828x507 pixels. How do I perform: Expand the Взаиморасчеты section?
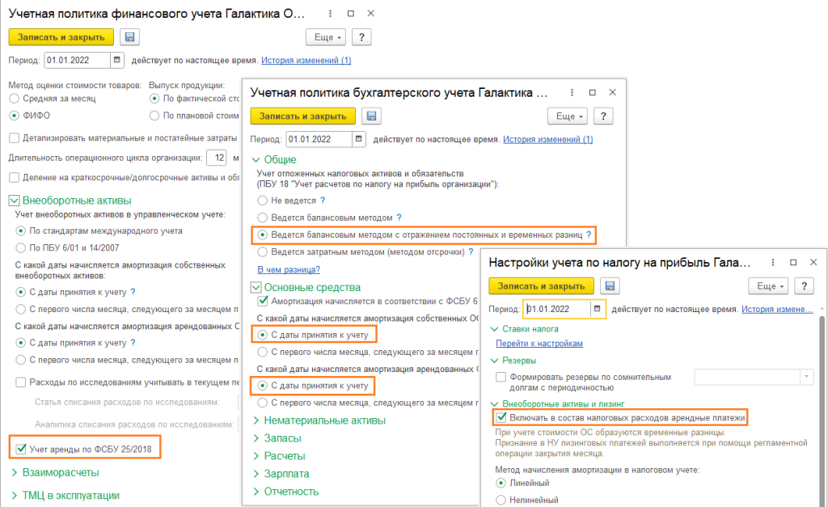pyautogui.click(x=61, y=471)
